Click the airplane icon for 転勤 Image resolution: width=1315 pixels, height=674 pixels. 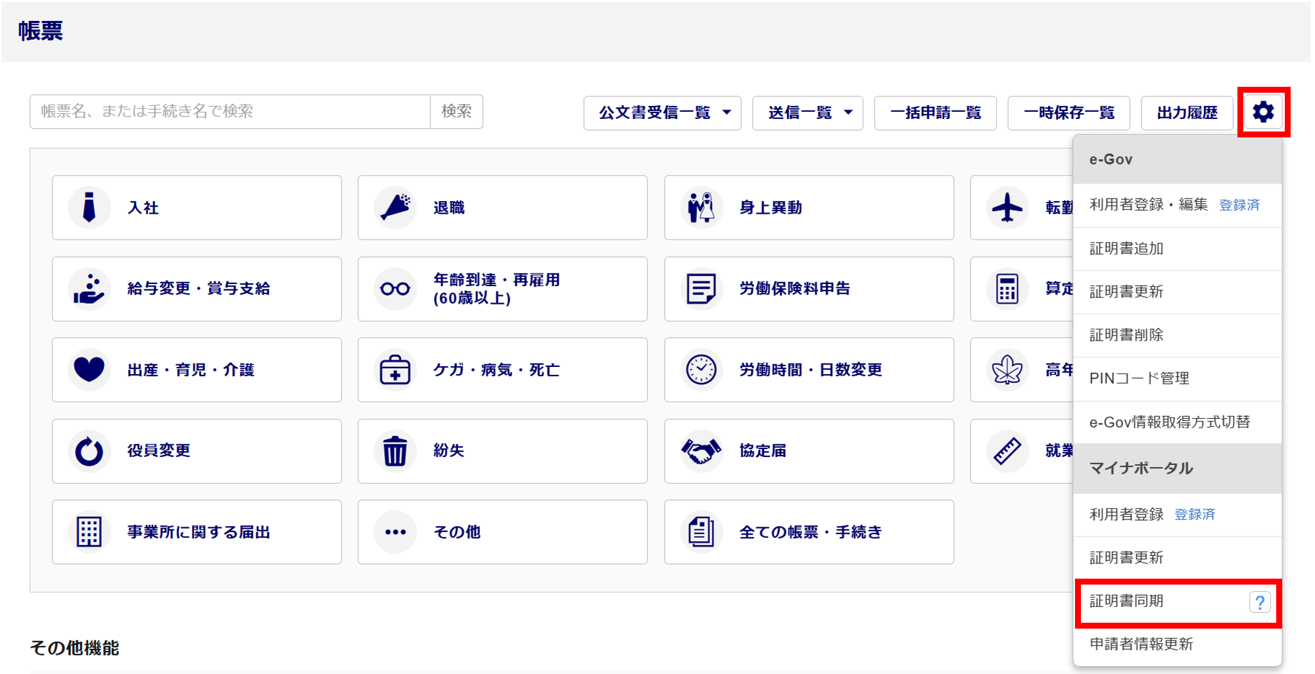(1007, 207)
